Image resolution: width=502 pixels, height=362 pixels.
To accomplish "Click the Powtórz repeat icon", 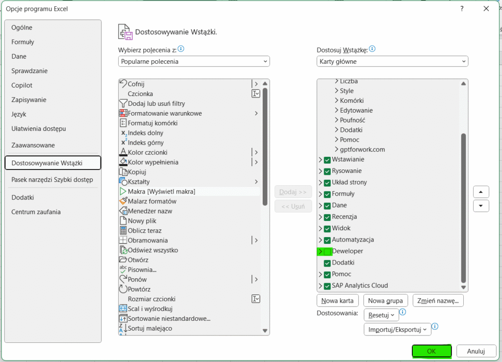I will [123, 289].
